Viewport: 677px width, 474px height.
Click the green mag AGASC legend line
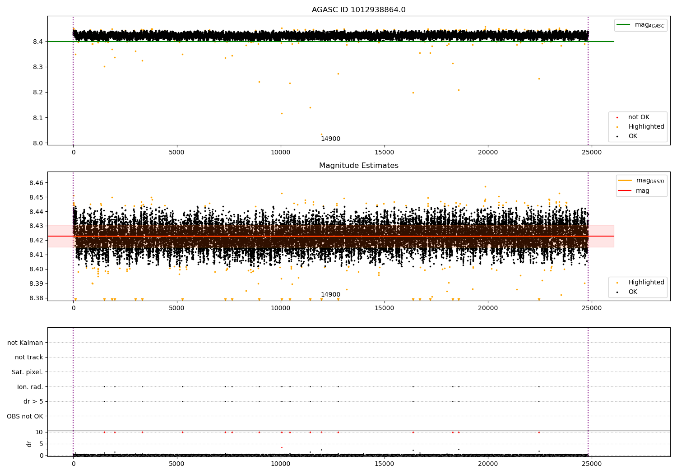coord(624,25)
